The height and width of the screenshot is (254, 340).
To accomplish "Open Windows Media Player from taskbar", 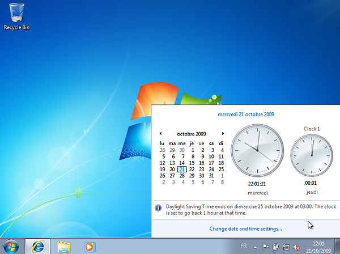I will point(89,246).
